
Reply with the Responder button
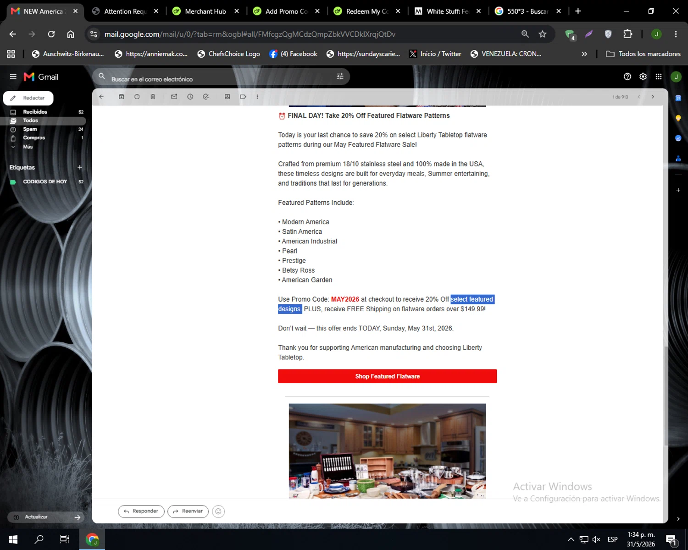tap(141, 511)
